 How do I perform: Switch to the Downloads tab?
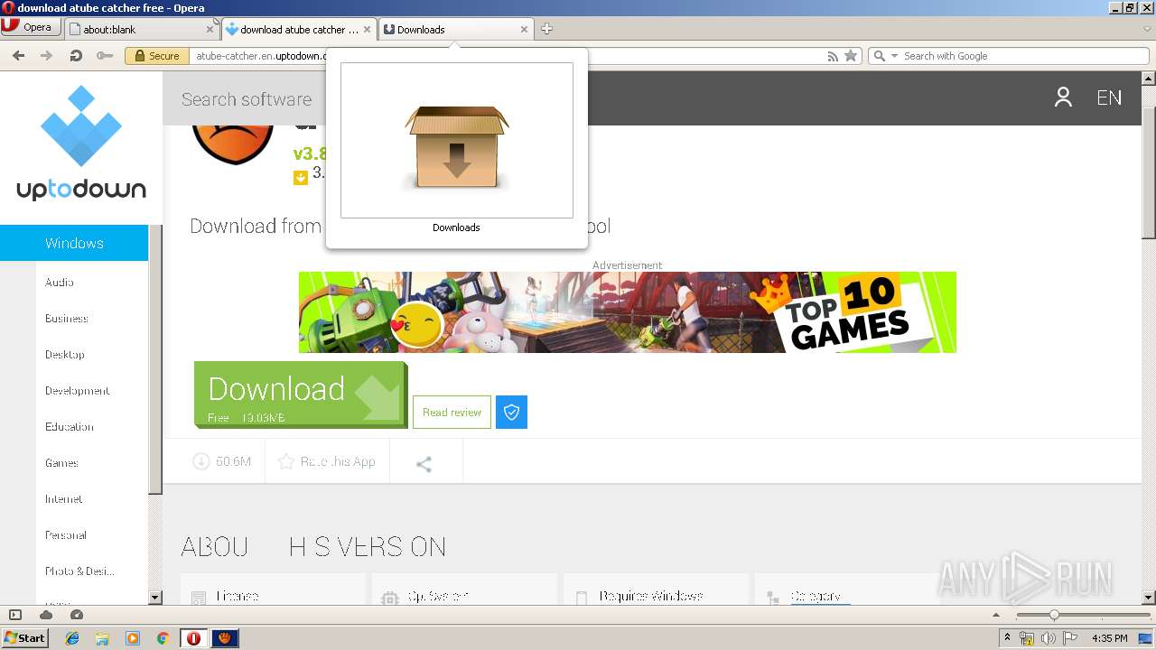456,29
